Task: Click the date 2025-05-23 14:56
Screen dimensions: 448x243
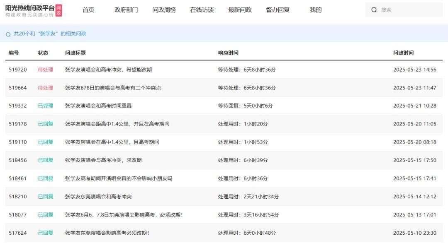Action: [414, 70]
